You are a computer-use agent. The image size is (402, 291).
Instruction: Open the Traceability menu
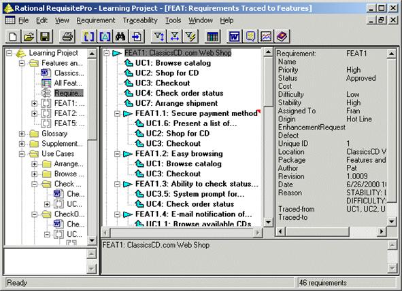click(140, 20)
